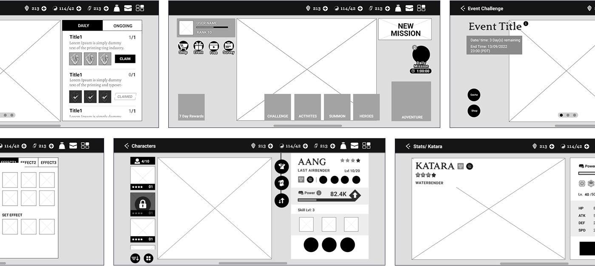This screenshot has height=266, width=595.
Task: Add gems via plus on home screen
Action: pos(325,8)
